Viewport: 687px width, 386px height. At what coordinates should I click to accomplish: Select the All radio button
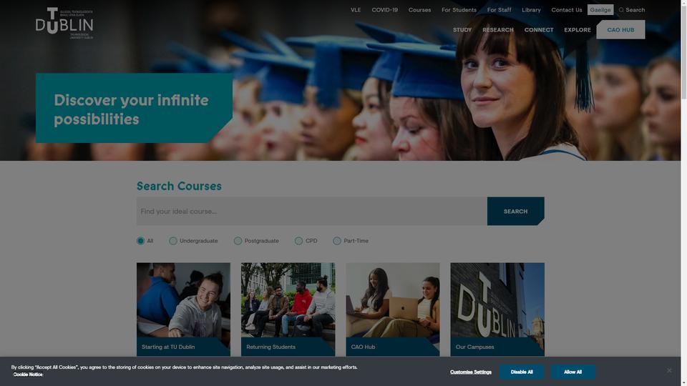[x=141, y=241]
